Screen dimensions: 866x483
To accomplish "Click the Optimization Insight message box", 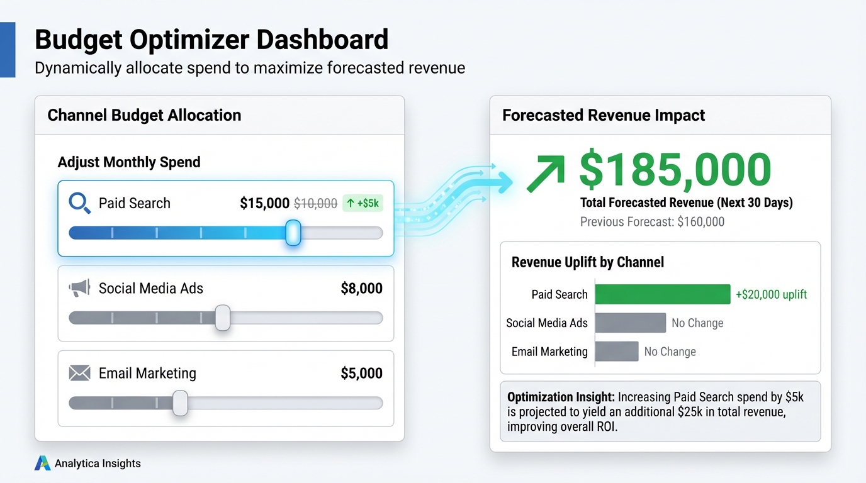I will tap(660, 411).
